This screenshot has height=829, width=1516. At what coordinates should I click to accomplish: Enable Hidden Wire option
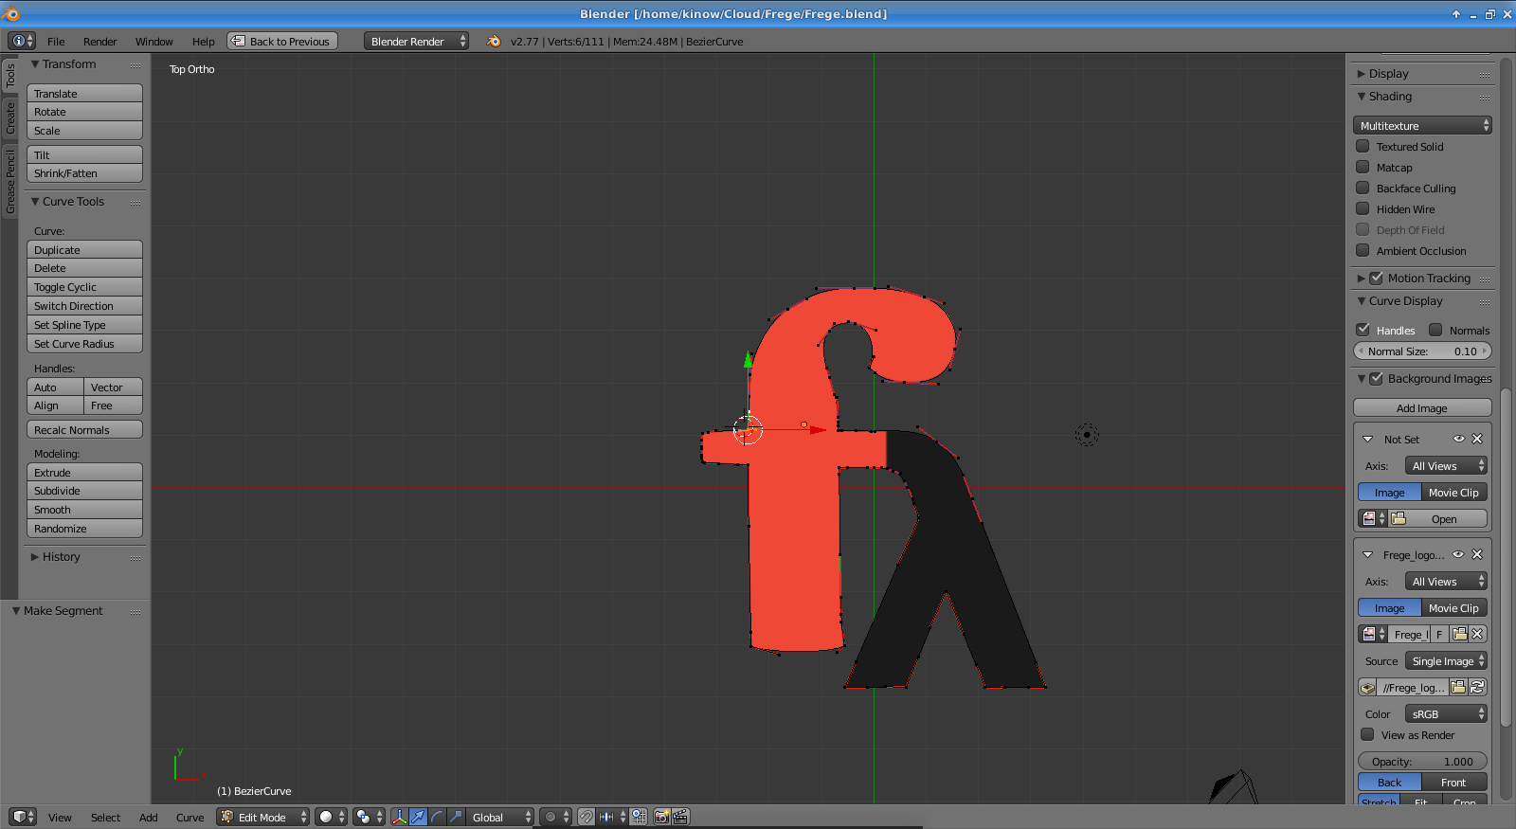point(1363,208)
